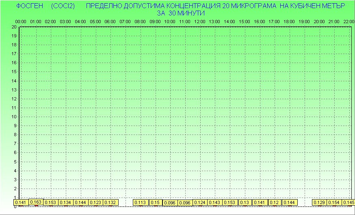Click the 0.145 data value label

point(348,202)
